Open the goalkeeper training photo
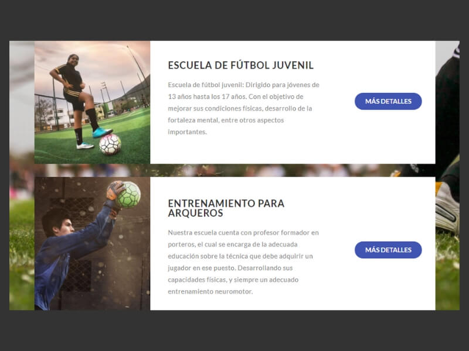Image resolution: width=469 pixels, height=351 pixels. pos(92,243)
